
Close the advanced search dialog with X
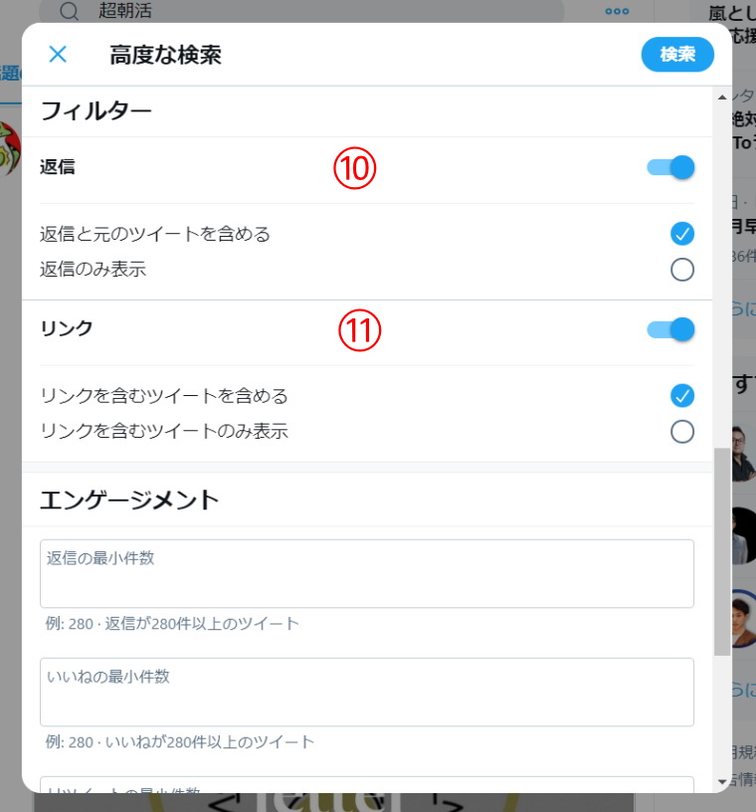[x=58, y=54]
